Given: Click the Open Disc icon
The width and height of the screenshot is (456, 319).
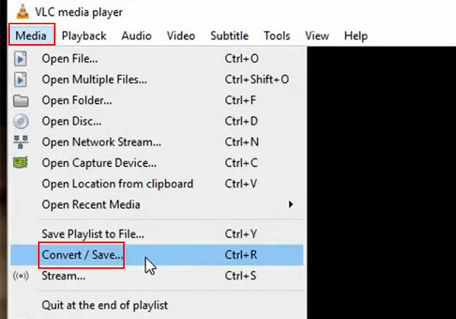Looking at the screenshot, I should pyautogui.click(x=21, y=122).
